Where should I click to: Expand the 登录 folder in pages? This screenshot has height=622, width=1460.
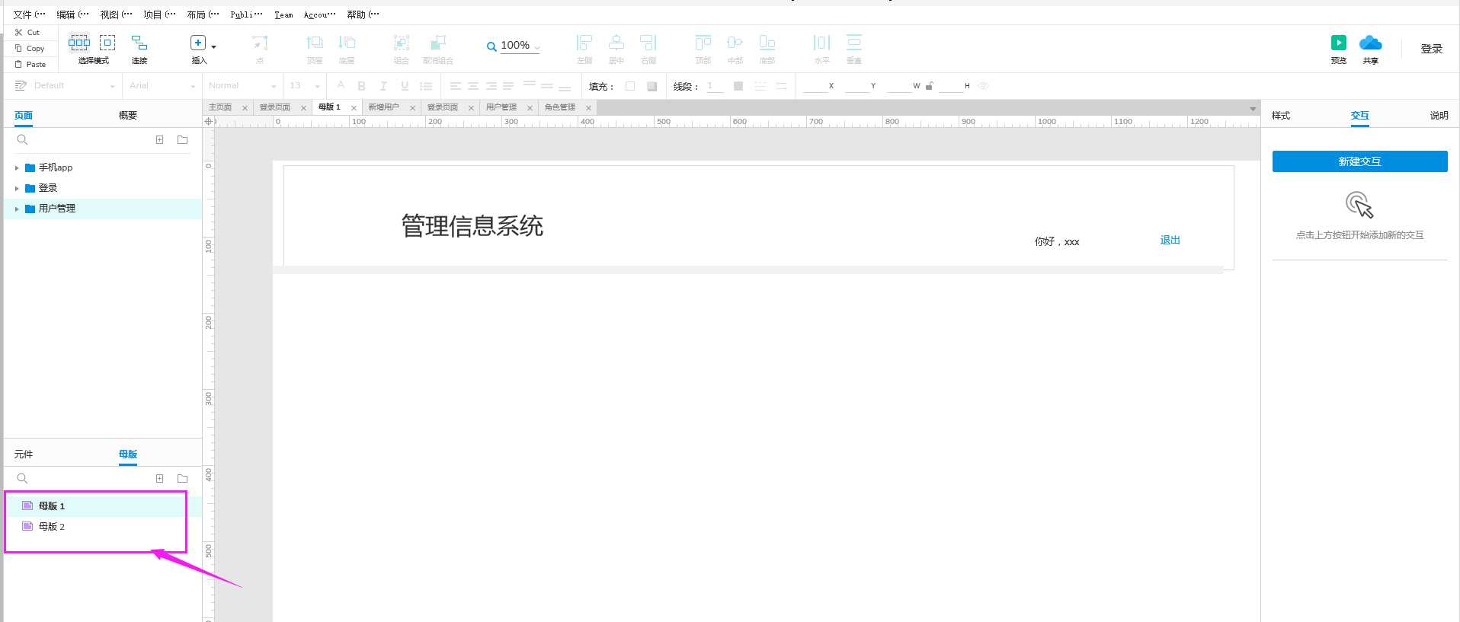tap(17, 188)
